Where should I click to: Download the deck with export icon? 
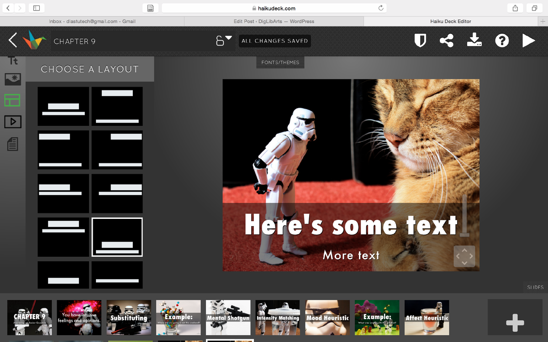pos(474,40)
